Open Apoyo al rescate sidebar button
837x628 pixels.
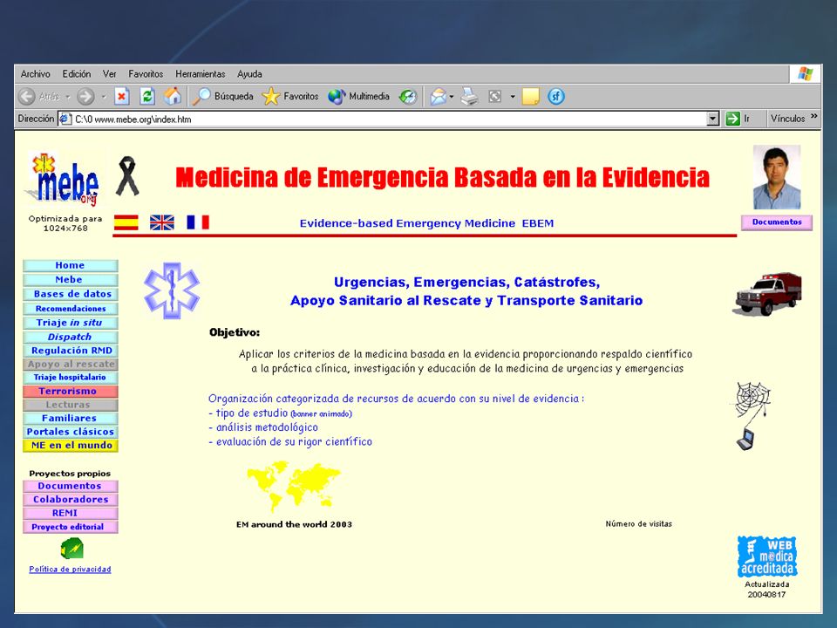pyautogui.click(x=70, y=365)
